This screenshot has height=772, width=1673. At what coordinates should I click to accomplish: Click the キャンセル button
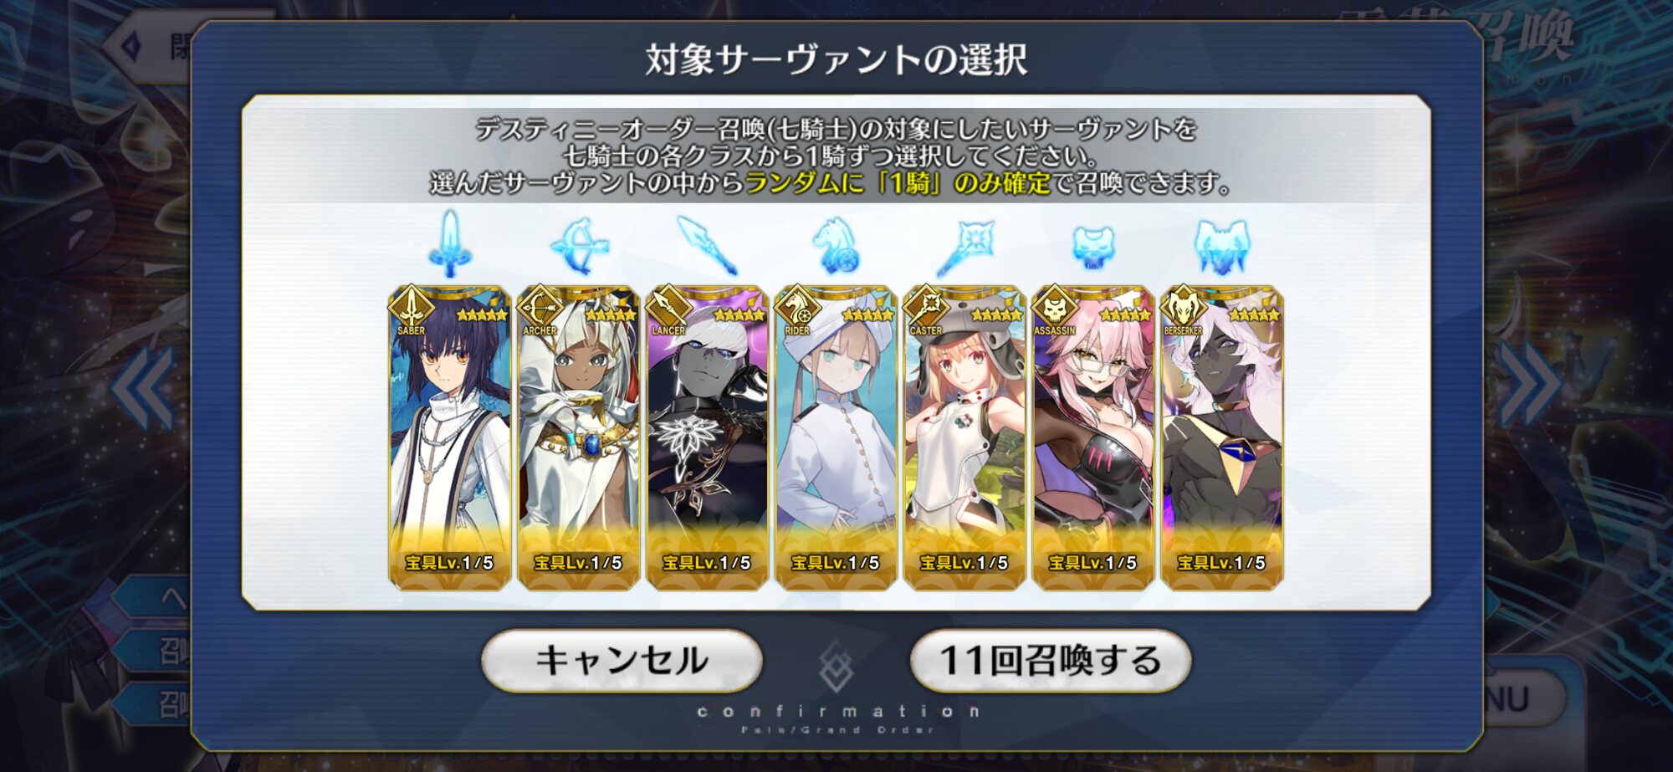click(622, 661)
